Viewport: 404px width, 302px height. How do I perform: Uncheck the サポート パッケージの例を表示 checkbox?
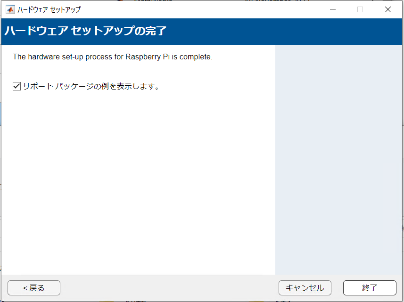(x=16, y=86)
